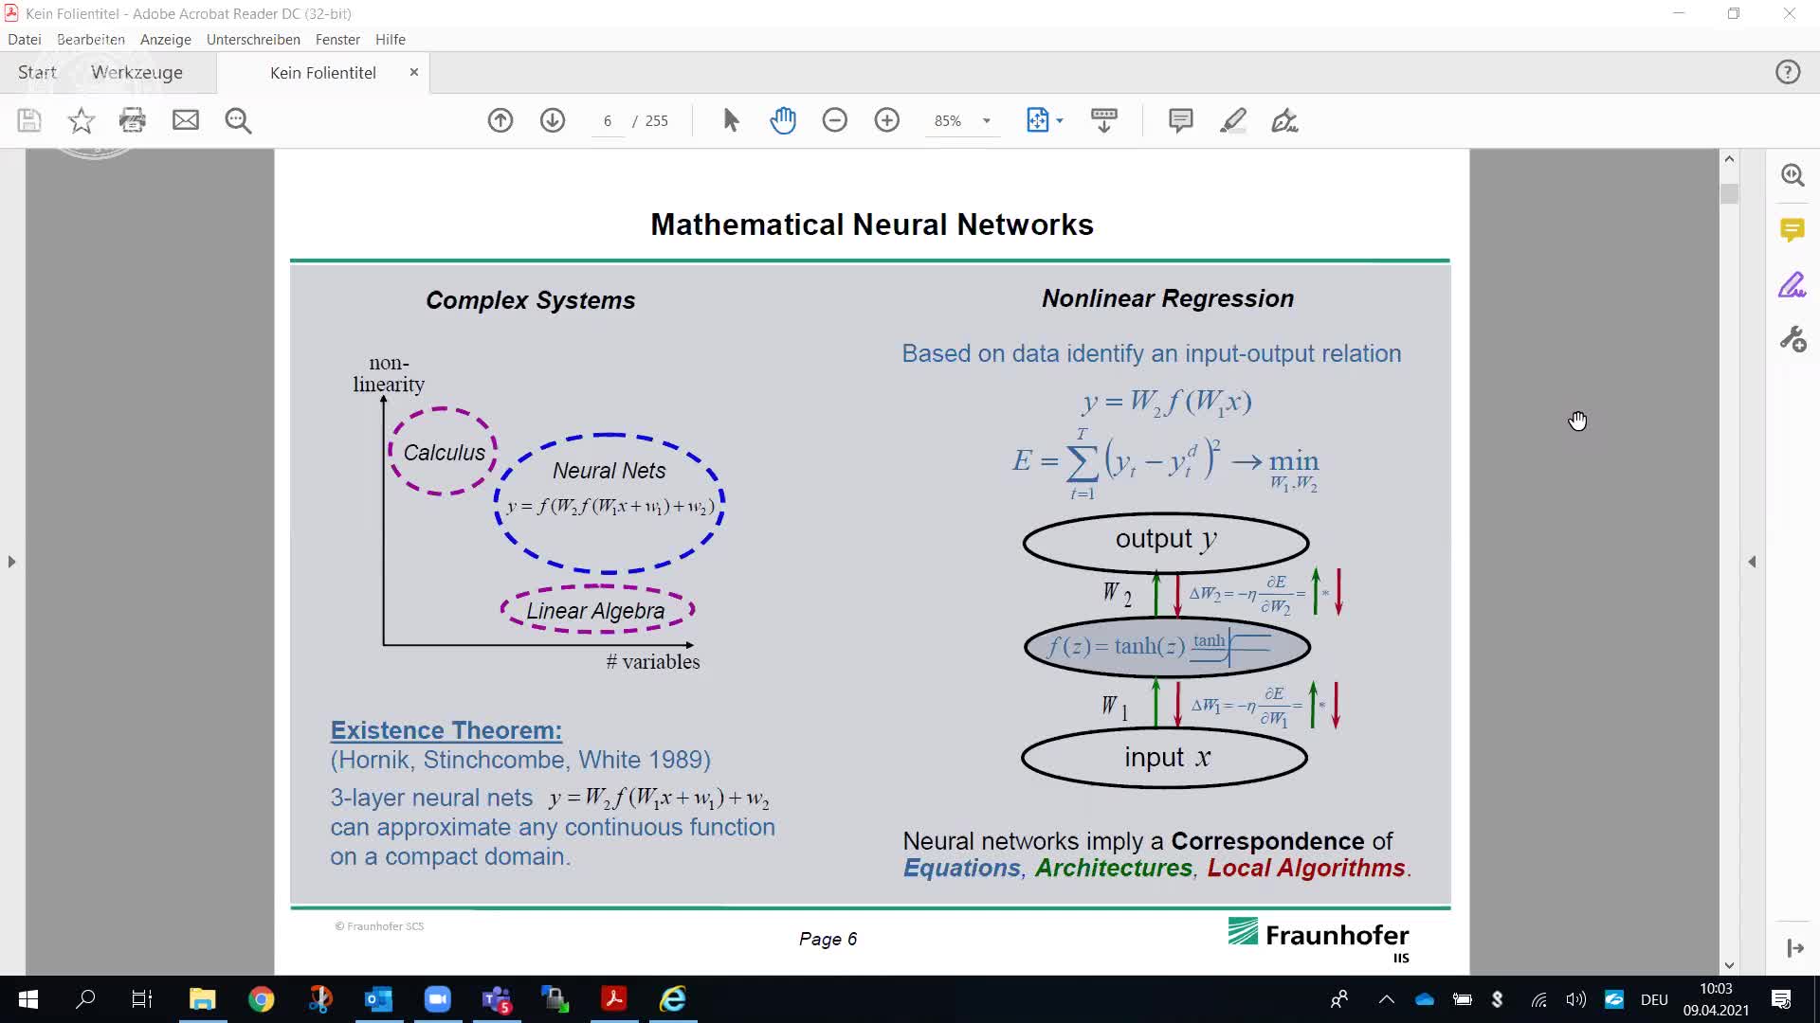1820x1023 pixels.
Task: Activate the hand pan tool
Action: click(783, 120)
